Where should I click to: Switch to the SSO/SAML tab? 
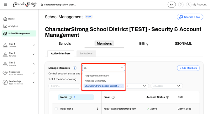click(183, 44)
